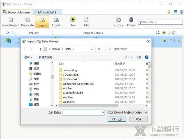Image resolution: width=185 pixels, height=139 pixels.
Task: Expand the file name history dropdown arrow
Action: click(x=103, y=113)
